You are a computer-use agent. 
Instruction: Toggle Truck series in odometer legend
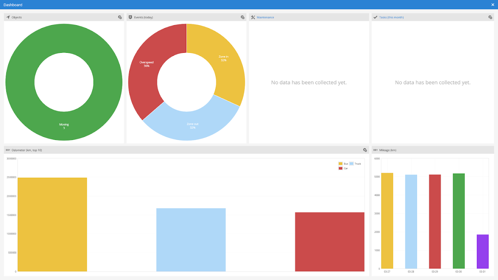(355, 164)
